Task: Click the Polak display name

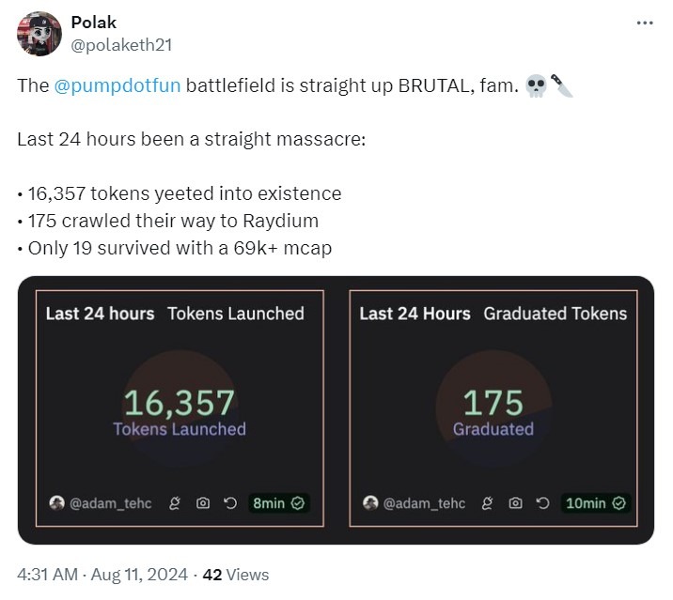Action: click(x=94, y=23)
